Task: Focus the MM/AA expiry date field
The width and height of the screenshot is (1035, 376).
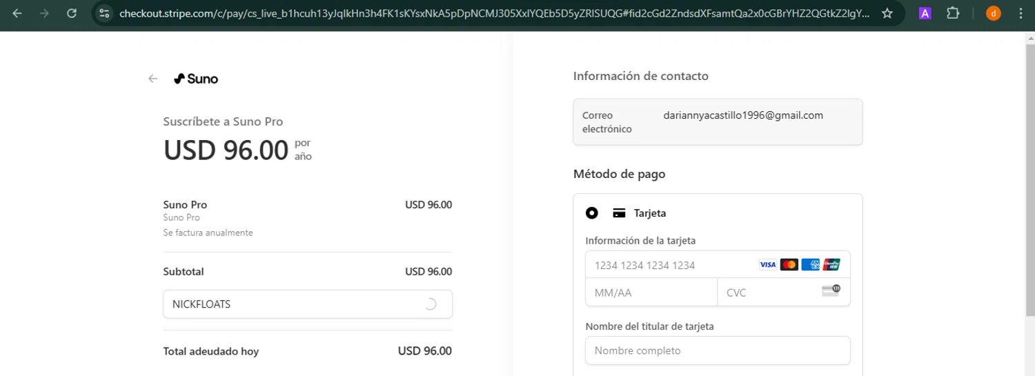Action: tap(651, 293)
